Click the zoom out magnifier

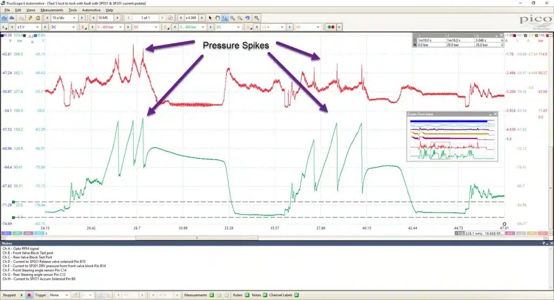[x=240, y=18]
